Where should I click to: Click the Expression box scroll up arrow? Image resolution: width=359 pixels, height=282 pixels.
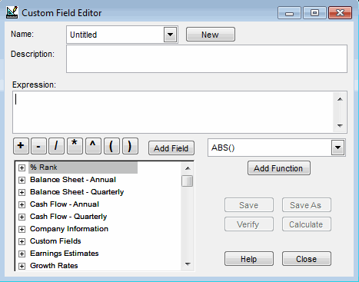tap(340, 99)
